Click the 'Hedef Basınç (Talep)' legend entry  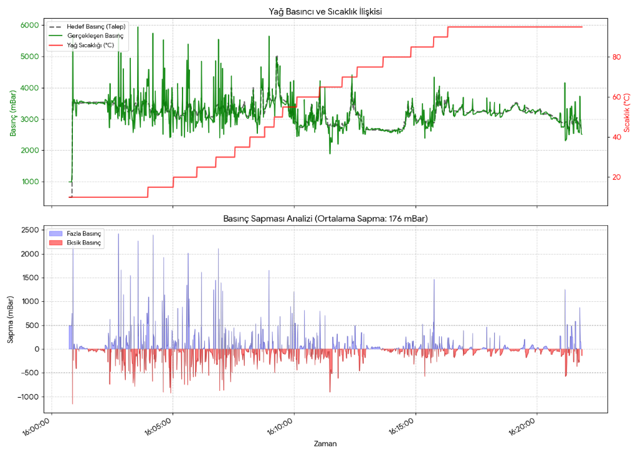click(x=95, y=27)
